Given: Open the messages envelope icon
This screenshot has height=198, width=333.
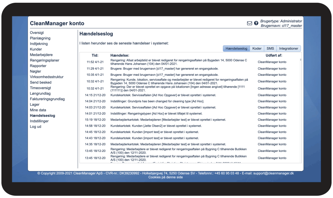Looking at the screenshot, I should click(250, 23).
